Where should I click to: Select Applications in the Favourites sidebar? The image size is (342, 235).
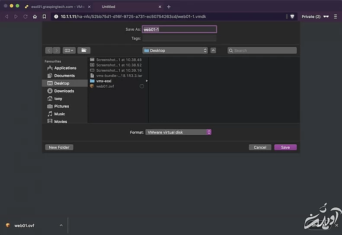pyautogui.click(x=65, y=68)
